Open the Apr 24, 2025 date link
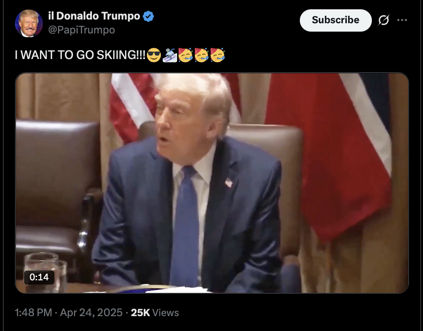Viewport: 423px width, 331px height. [91, 313]
